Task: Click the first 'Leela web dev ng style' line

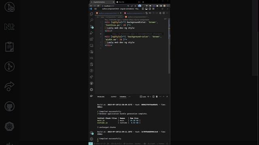Action: [x=121, y=28]
